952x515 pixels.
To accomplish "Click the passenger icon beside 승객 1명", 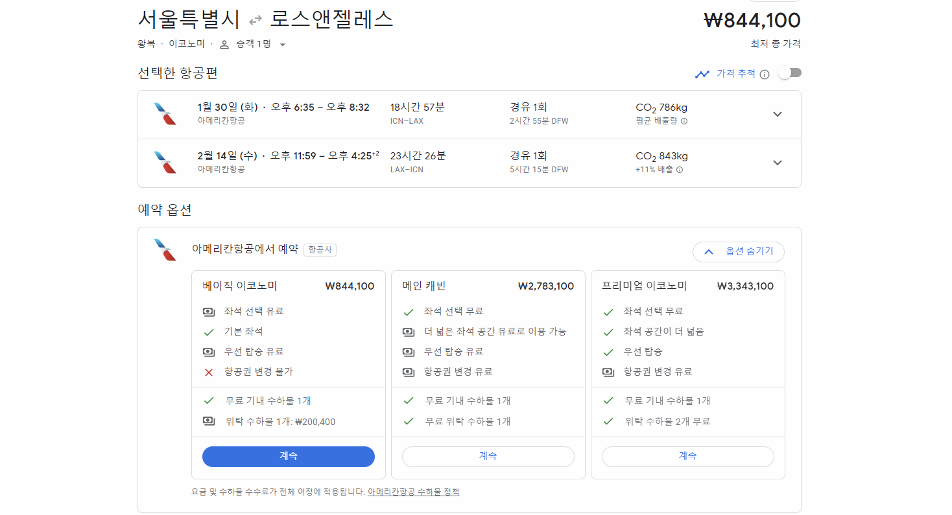I will [225, 44].
